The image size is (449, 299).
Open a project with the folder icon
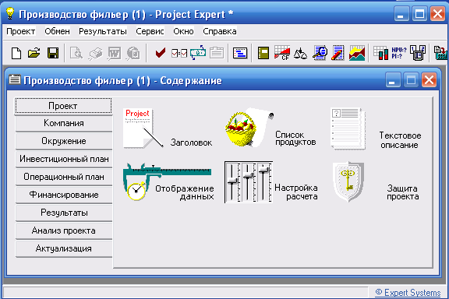[x=34, y=53]
